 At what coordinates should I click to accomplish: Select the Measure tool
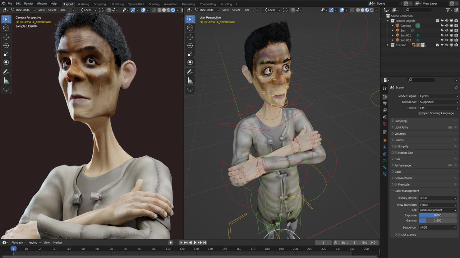point(6,80)
